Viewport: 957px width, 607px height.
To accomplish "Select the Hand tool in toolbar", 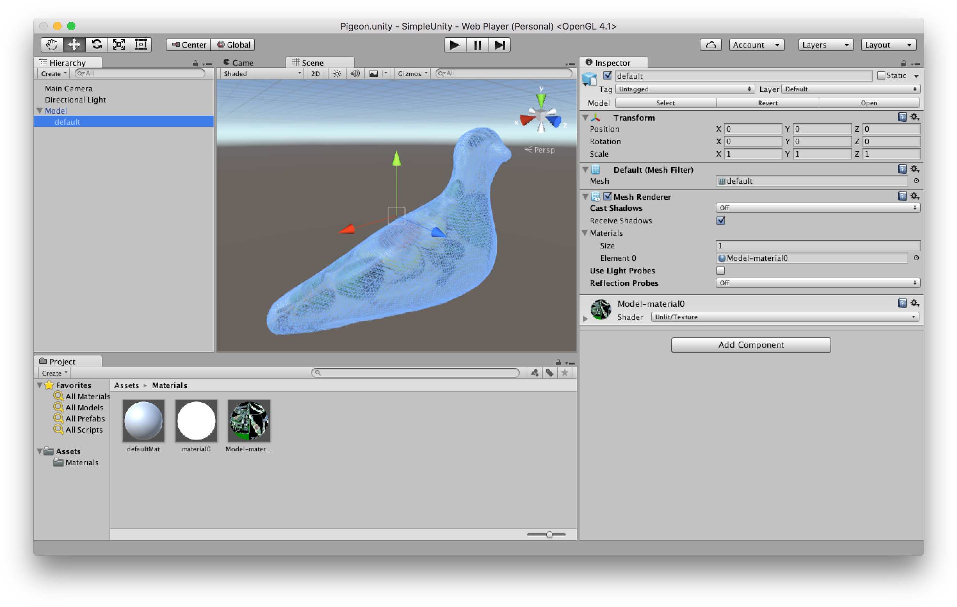I will point(52,44).
